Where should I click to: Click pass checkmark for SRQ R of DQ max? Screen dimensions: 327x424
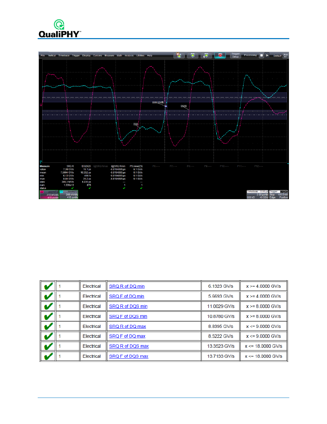[48, 326]
